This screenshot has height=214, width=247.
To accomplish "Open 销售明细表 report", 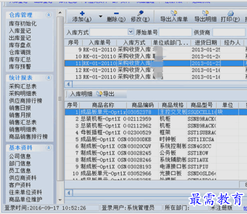I will (23, 129).
